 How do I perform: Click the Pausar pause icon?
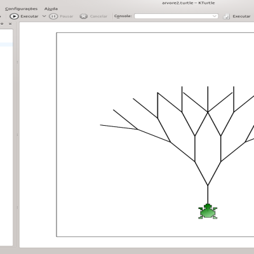(53, 17)
